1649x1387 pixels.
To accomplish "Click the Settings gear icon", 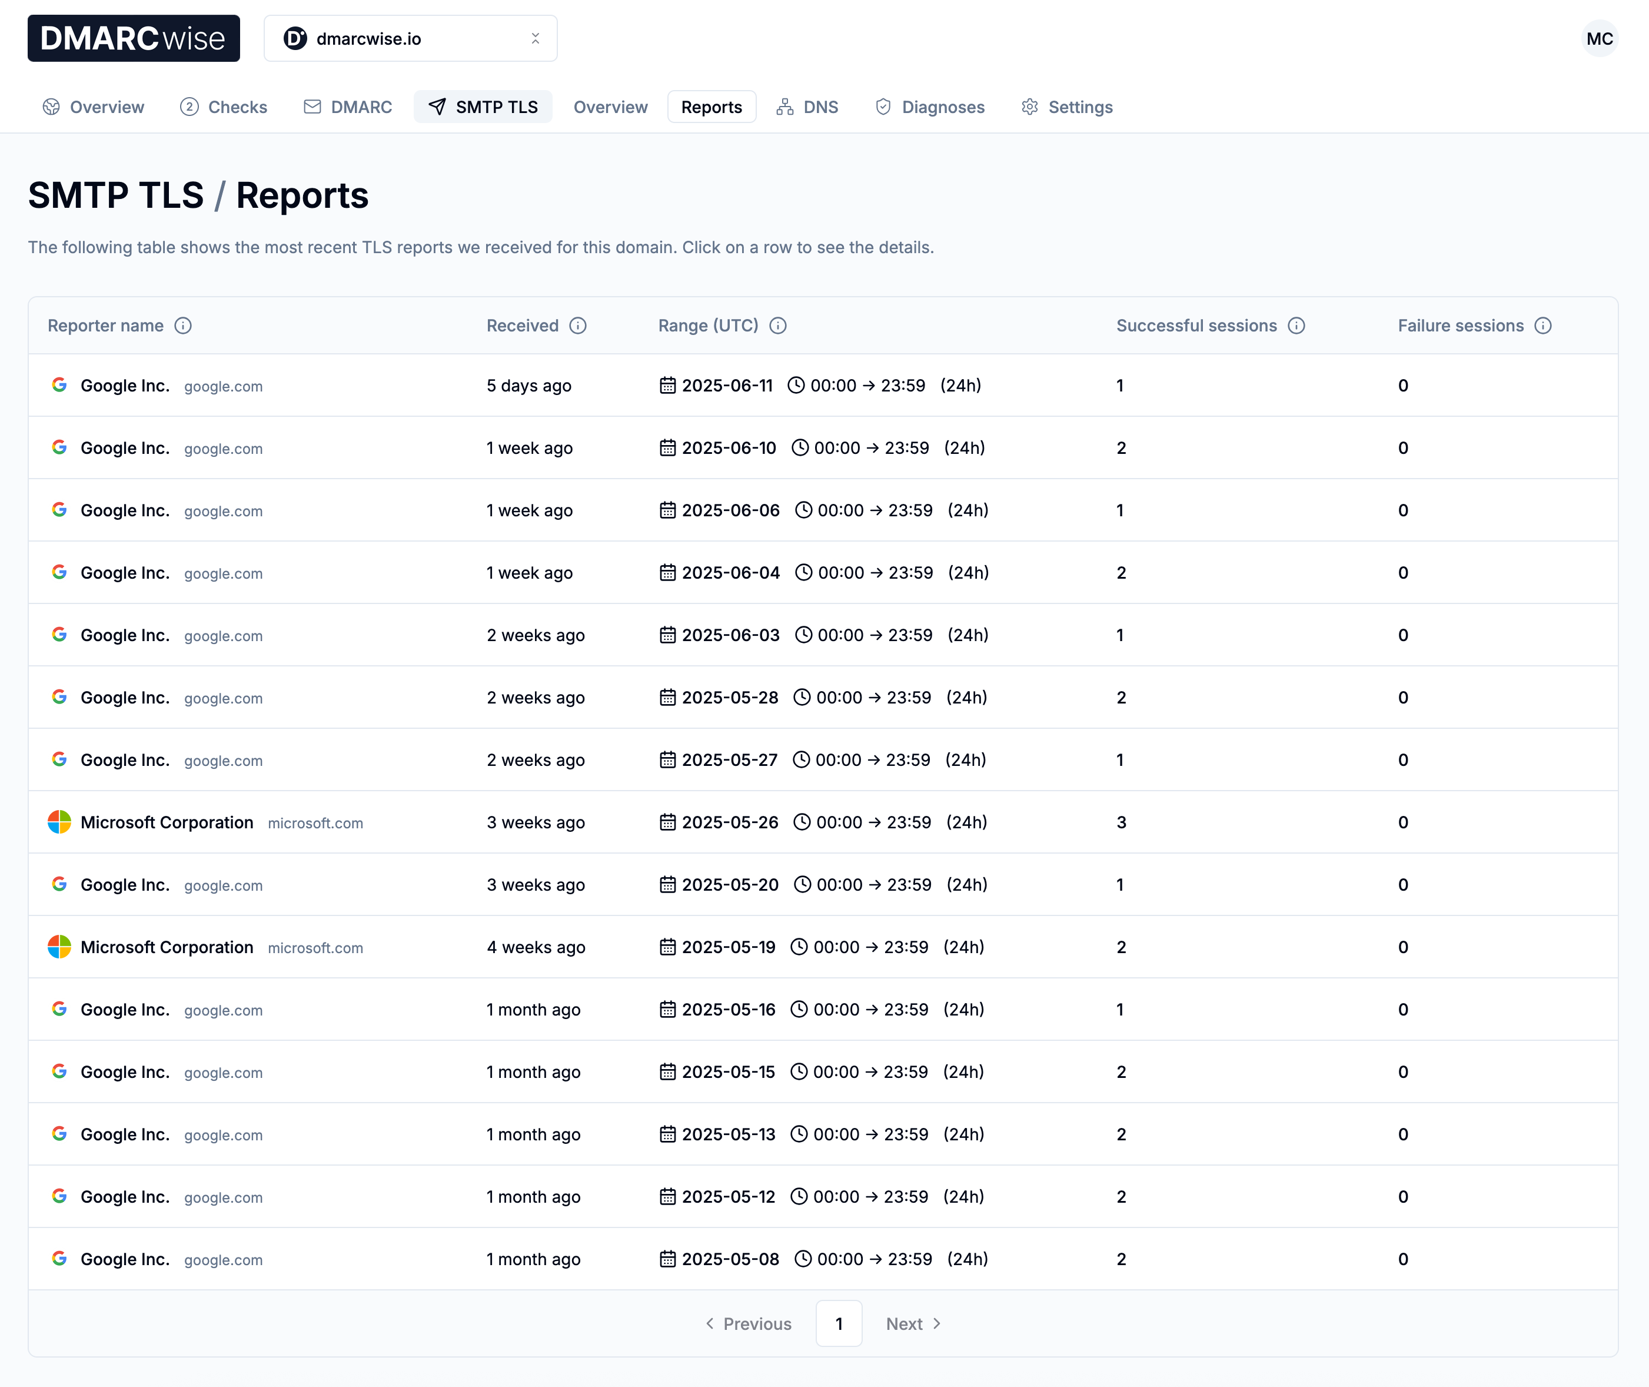I will 1030,107.
